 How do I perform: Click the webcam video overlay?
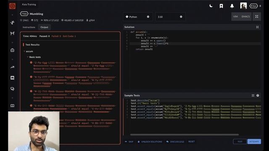pos(34,131)
